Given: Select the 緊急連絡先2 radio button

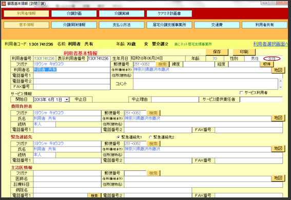Looking at the screenshot, I should [150, 137].
